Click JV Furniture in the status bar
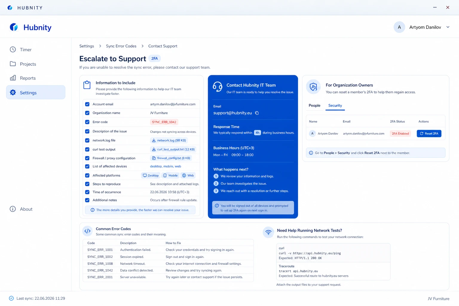 438,299
